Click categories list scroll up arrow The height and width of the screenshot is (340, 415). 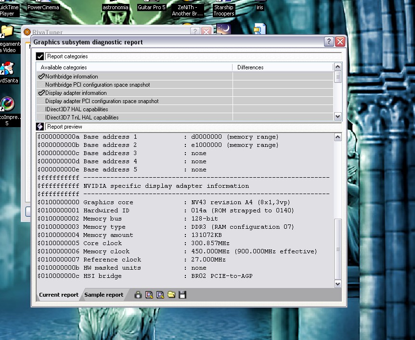pos(337,67)
